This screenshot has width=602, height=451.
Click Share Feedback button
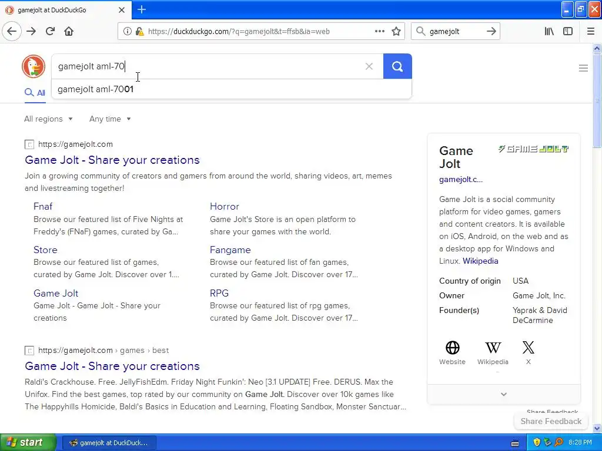click(551, 421)
